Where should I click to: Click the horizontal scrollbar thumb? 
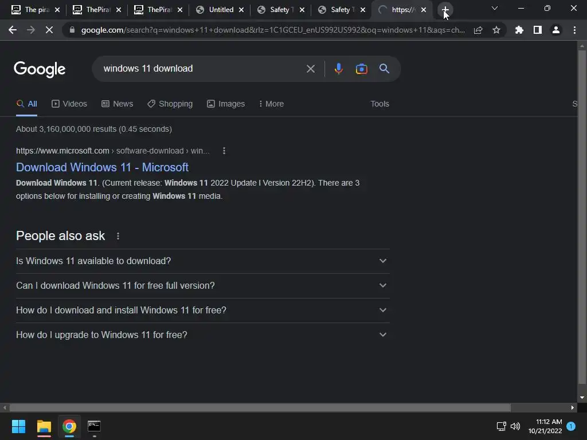tap(260, 407)
